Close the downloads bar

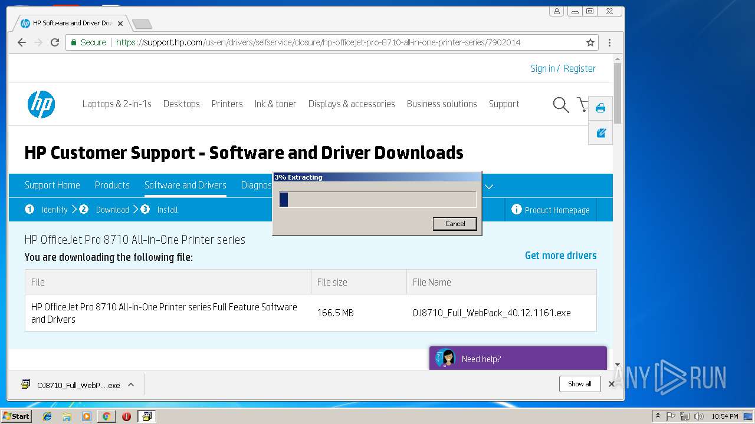coord(612,384)
